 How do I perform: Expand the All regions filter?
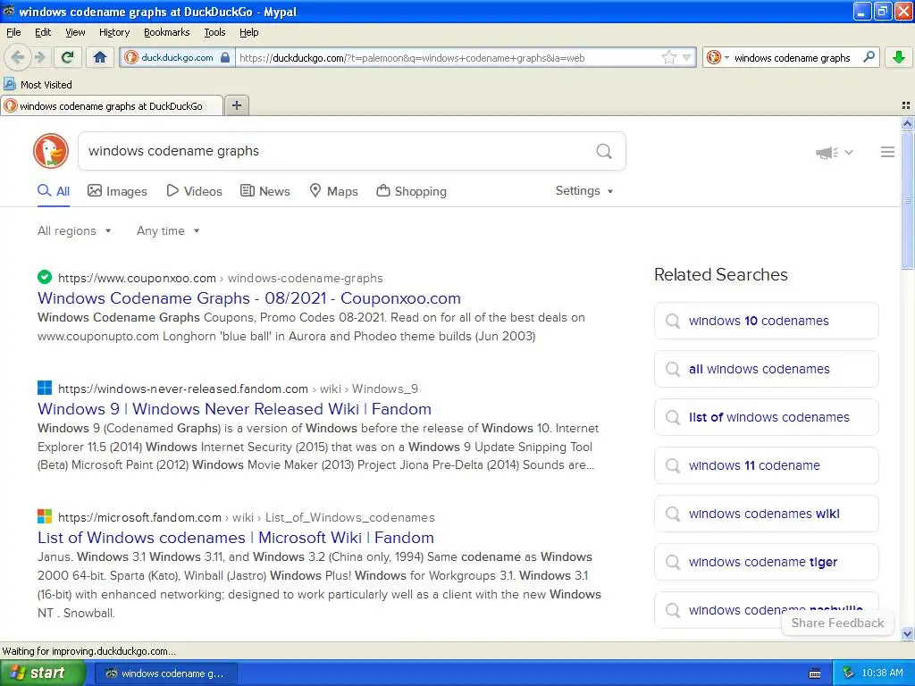74,231
